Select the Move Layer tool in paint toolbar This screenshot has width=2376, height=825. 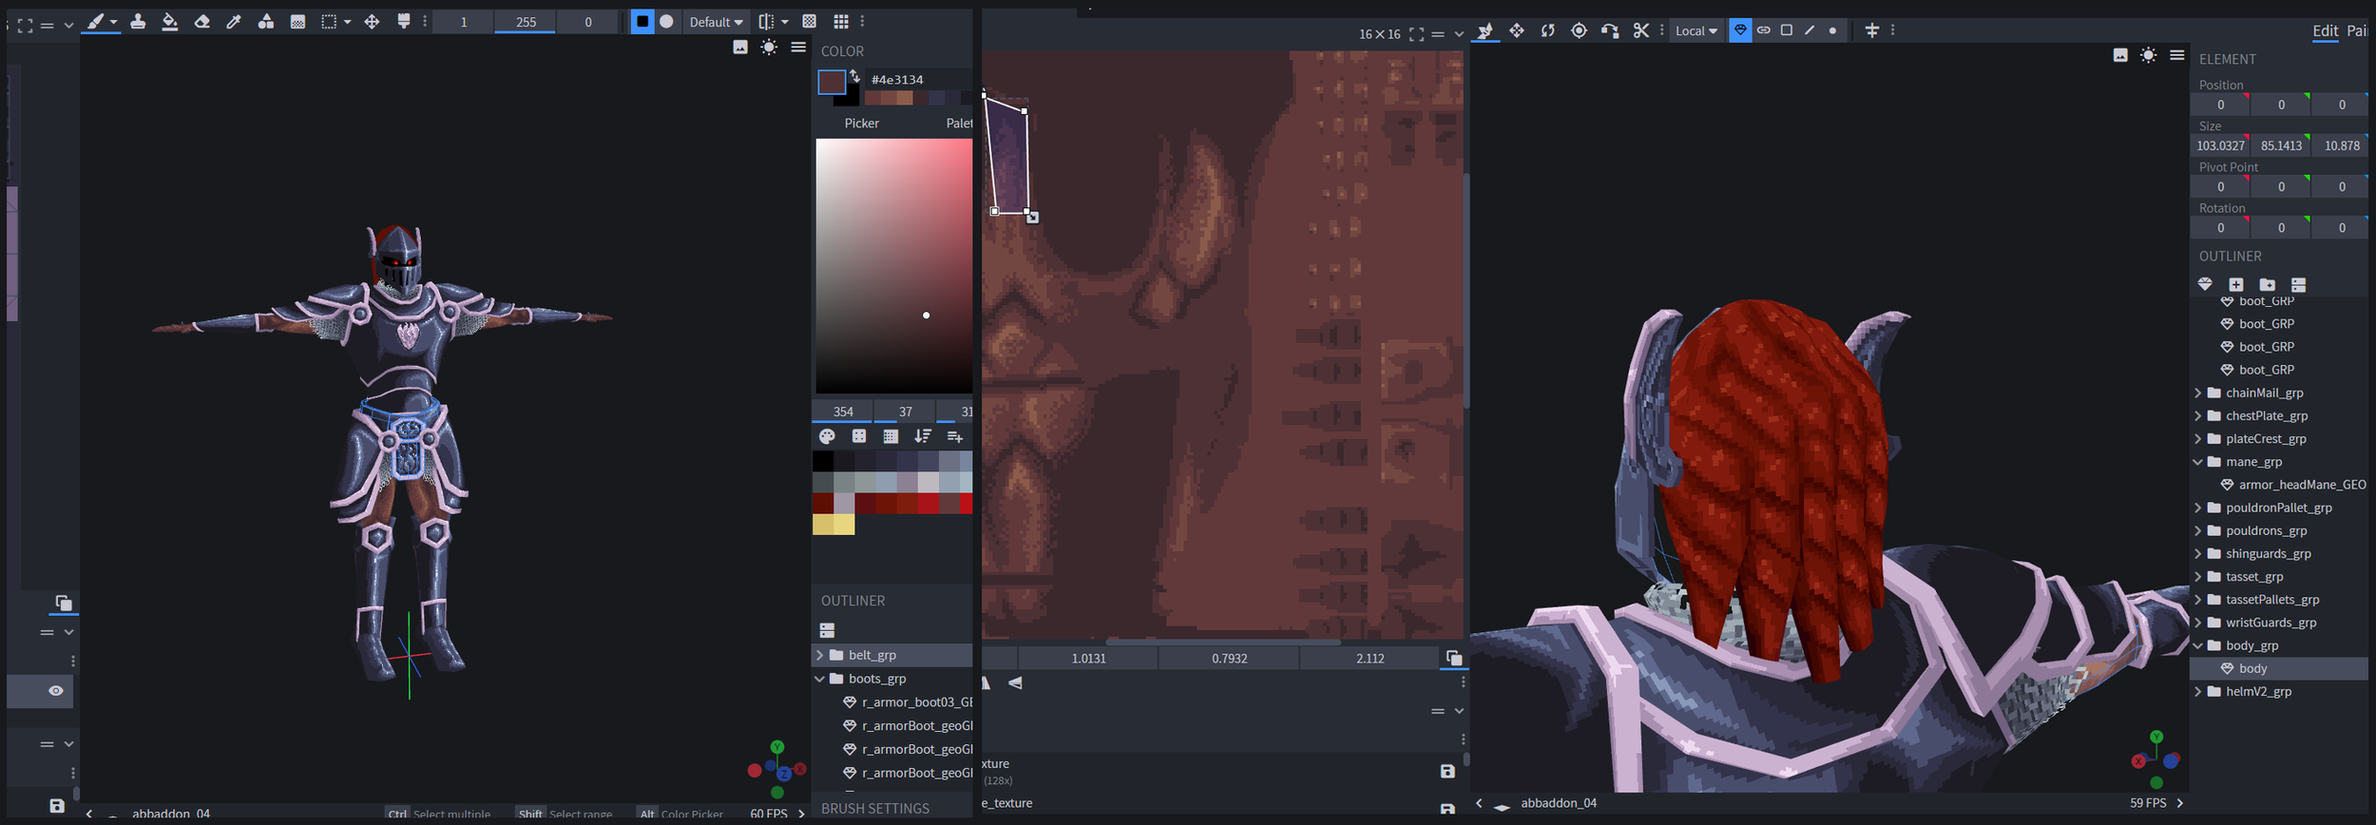(x=372, y=21)
